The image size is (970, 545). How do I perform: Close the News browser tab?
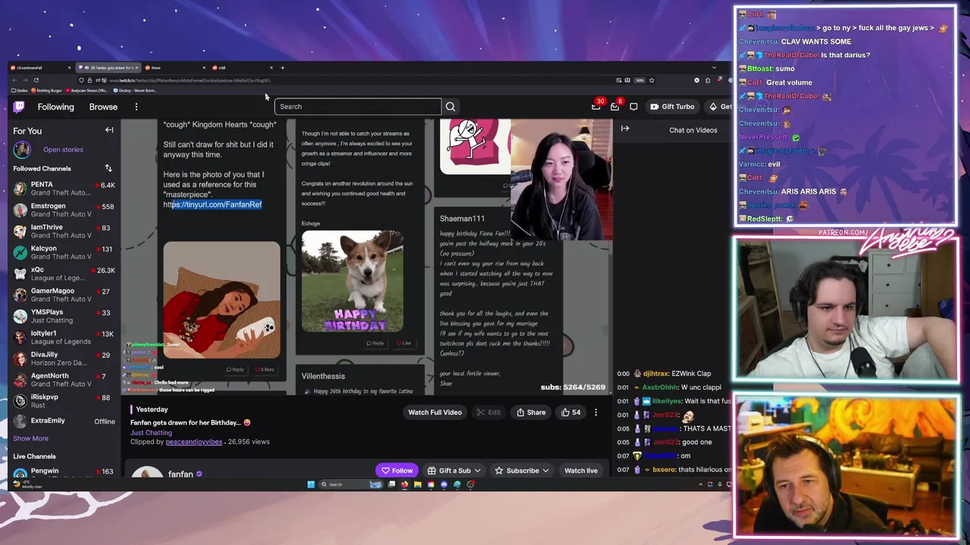coord(204,67)
